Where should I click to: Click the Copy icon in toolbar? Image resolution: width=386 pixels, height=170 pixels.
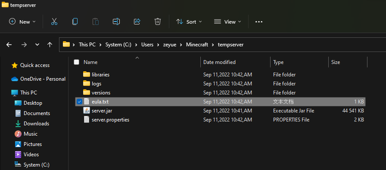point(75,21)
